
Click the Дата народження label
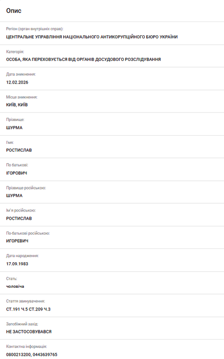coord(23,256)
